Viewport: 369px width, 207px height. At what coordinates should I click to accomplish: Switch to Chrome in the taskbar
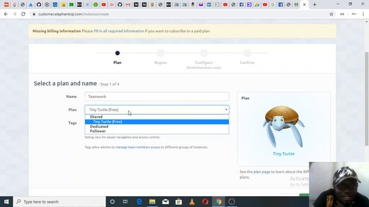click(x=219, y=202)
